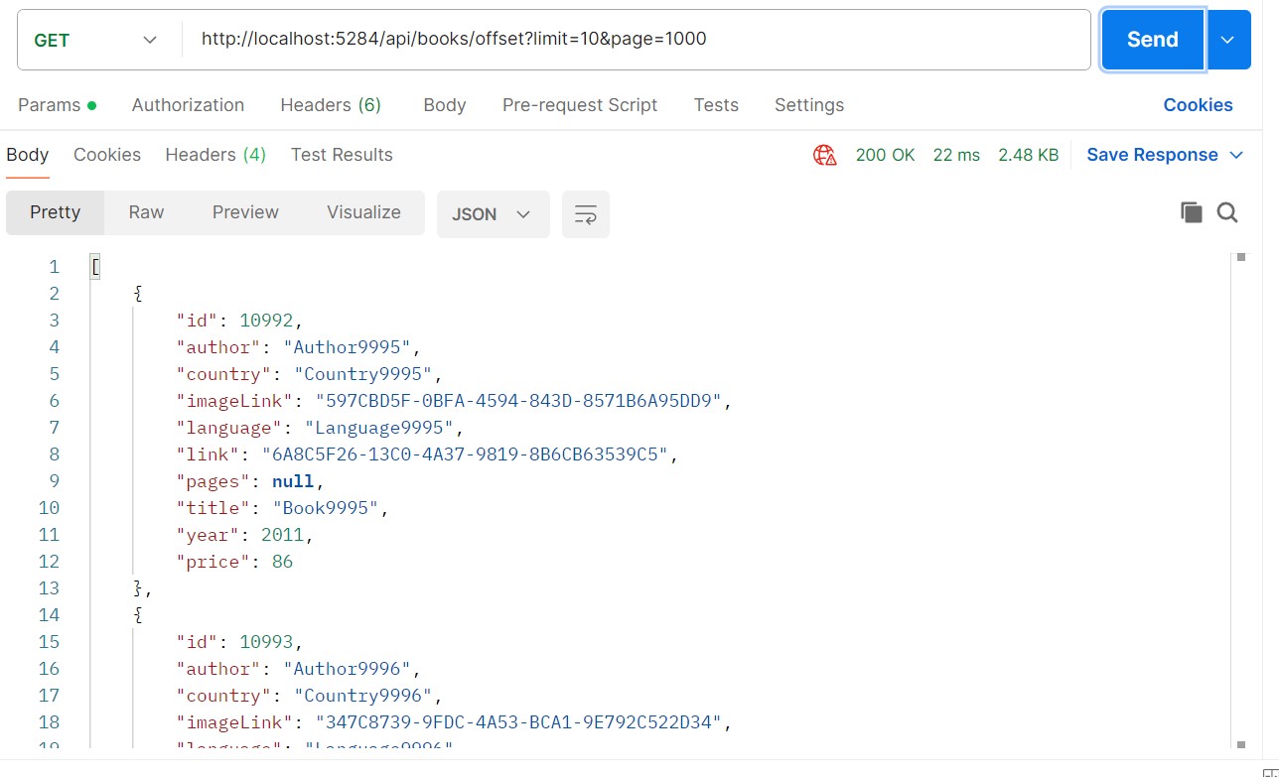This screenshot has height=777, width=1279.
Task: Collapse the first JSON object at line 2
Action: 138,294
